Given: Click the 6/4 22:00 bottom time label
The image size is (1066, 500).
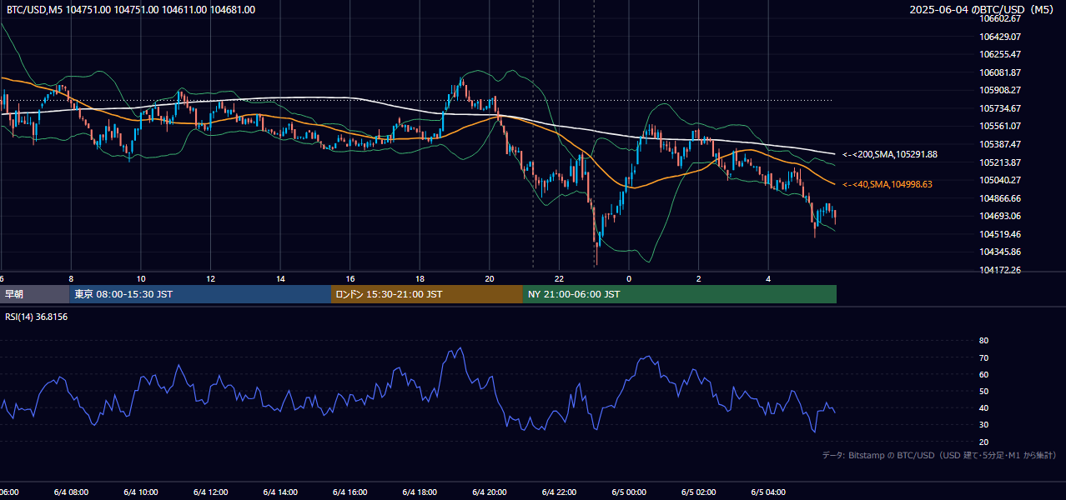Looking at the screenshot, I should pyautogui.click(x=559, y=492).
